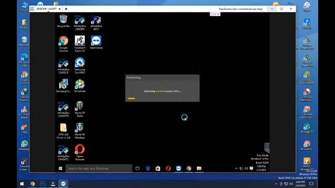This screenshot has width=335, height=188.
Task: Launch InfinityBox CM2SCR shortcut
Action: click(63, 66)
